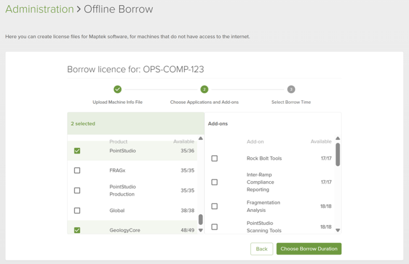Viewport: 409px width, 264px height.
Task: Click the Choose Applications and Add-ons label
Action: pyautogui.click(x=204, y=102)
